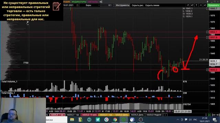
Task: Open the taskbar clock showing 21:38
Action: pyautogui.click(x=205, y=120)
